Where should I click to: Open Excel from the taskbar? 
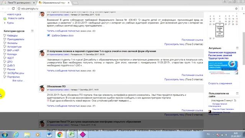click(x=71, y=135)
